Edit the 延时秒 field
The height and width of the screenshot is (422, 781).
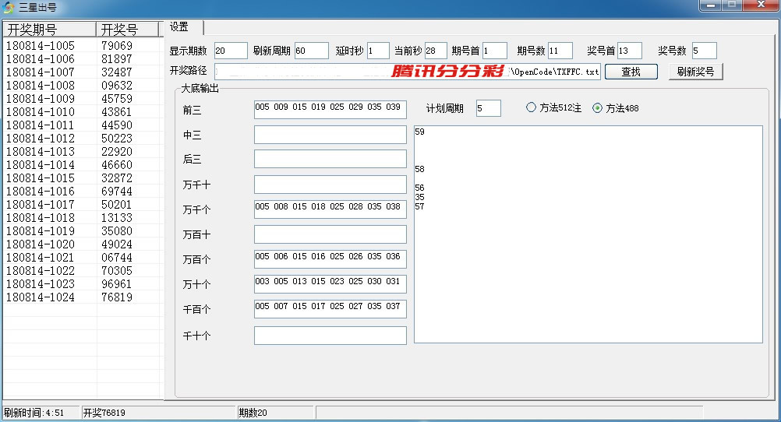[x=377, y=51]
